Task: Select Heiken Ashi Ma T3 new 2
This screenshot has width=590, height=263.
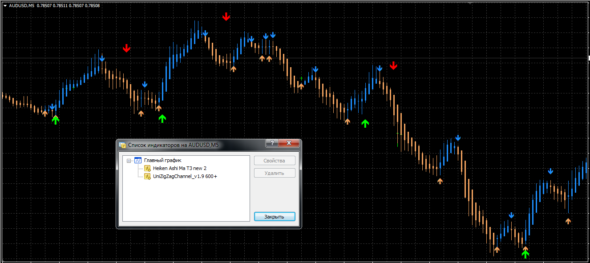Action: (x=179, y=168)
